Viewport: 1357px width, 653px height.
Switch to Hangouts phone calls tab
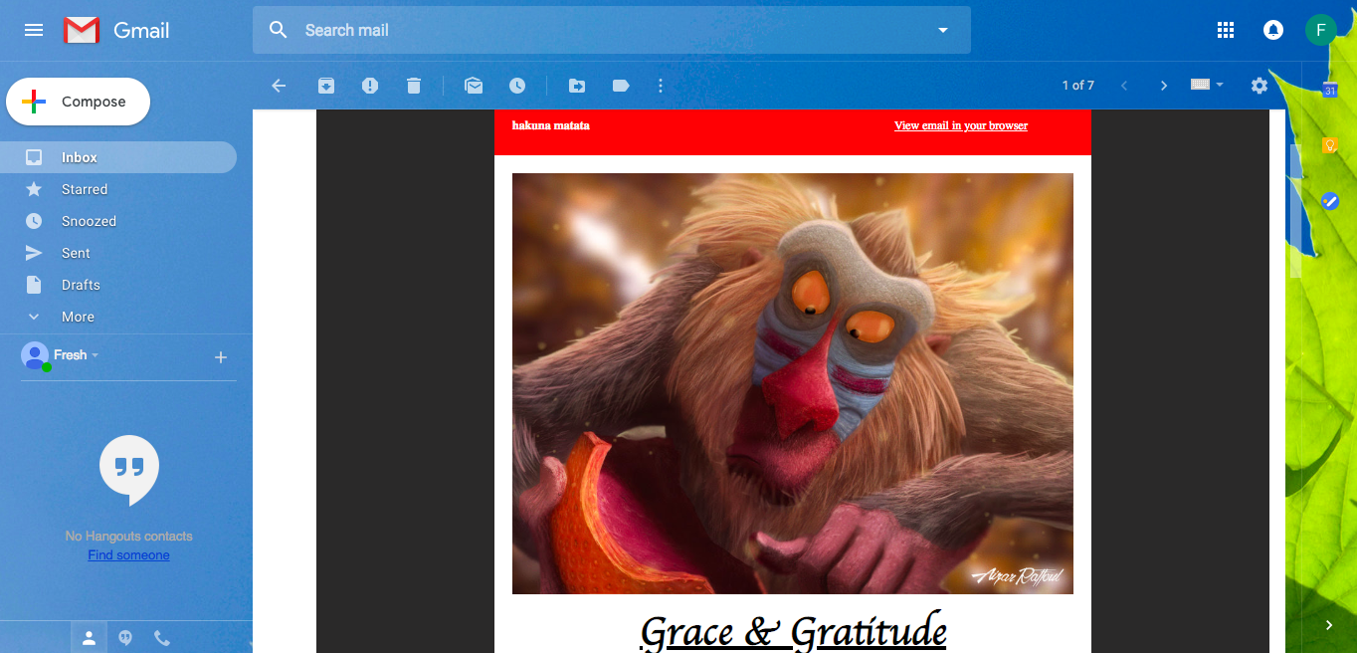point(162,638)
